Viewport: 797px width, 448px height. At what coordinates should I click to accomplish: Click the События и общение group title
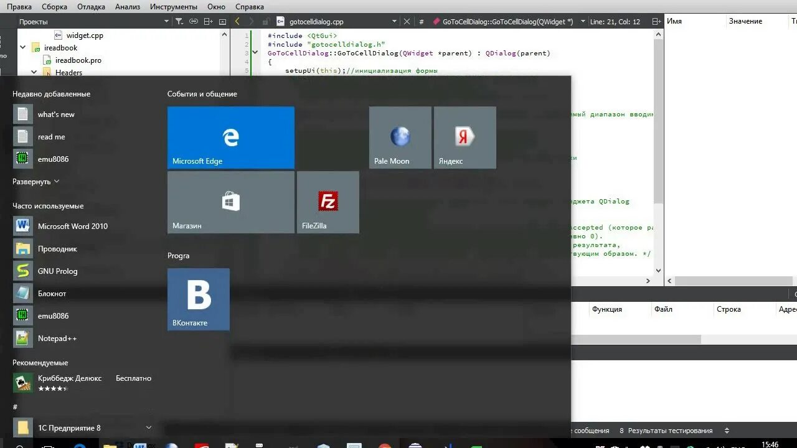click(202, 94)
